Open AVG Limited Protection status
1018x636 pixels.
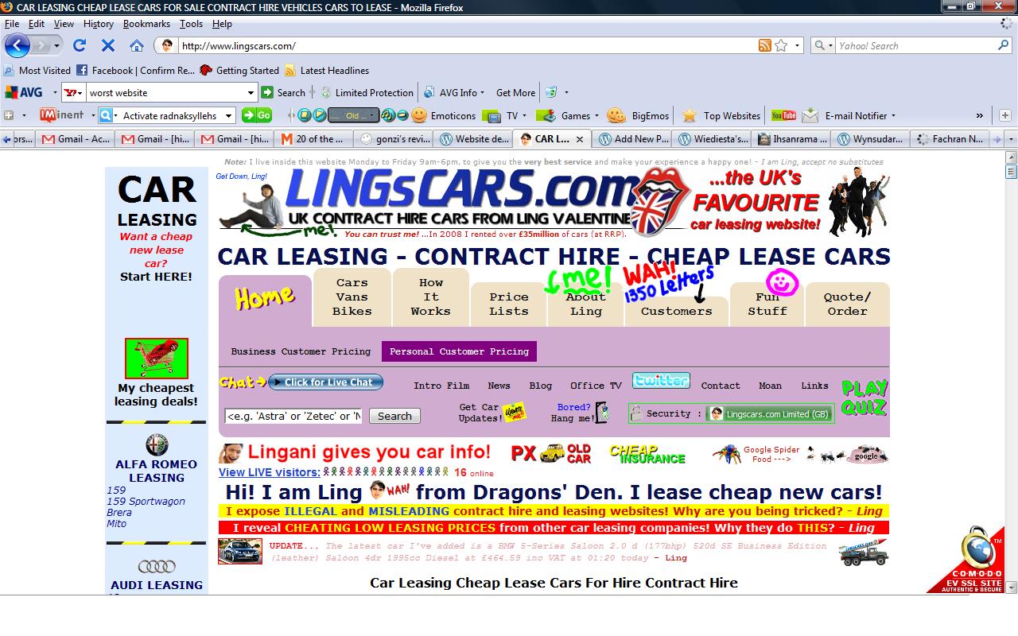click(x=367, y=92)
